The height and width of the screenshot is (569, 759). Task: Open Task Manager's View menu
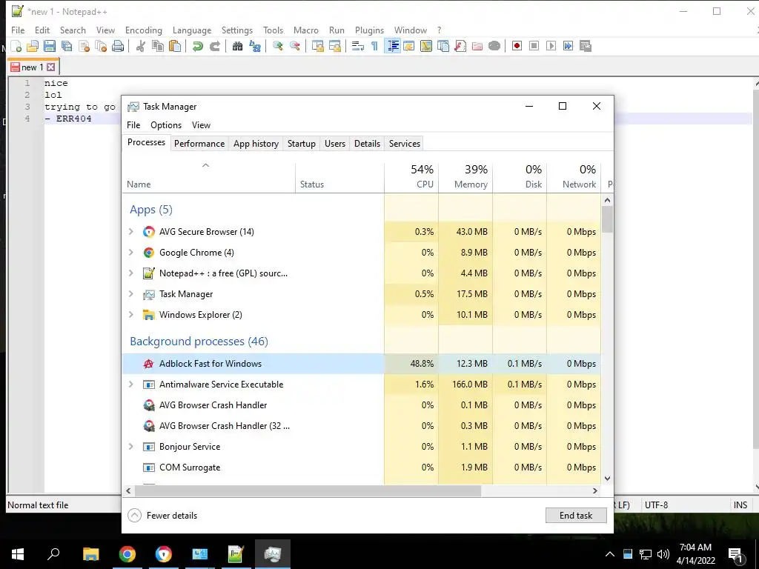pos(201,125)
